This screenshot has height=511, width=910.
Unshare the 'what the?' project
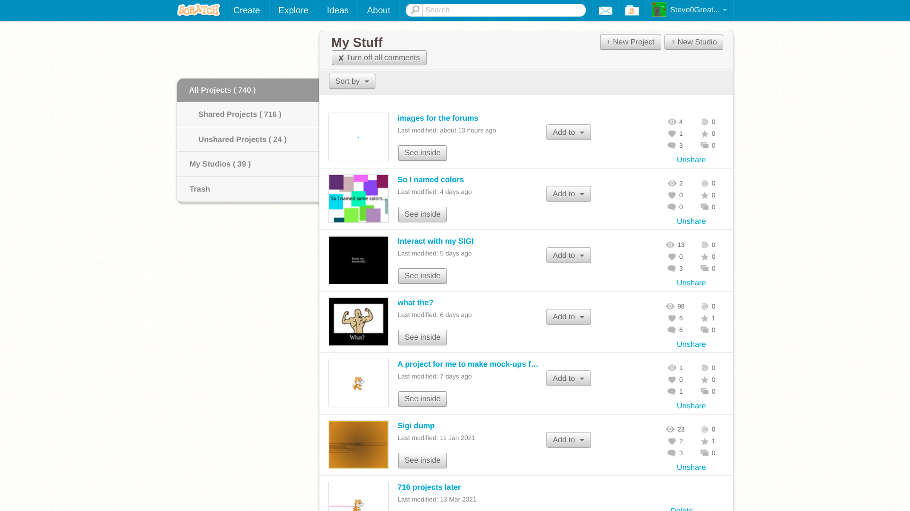[691, 344]
